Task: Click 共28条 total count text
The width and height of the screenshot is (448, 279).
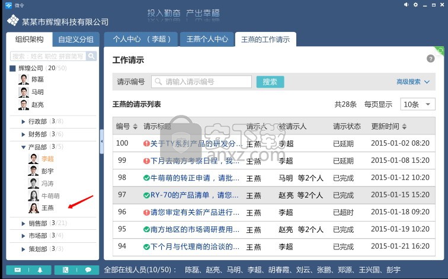Action: coord(345,104)
